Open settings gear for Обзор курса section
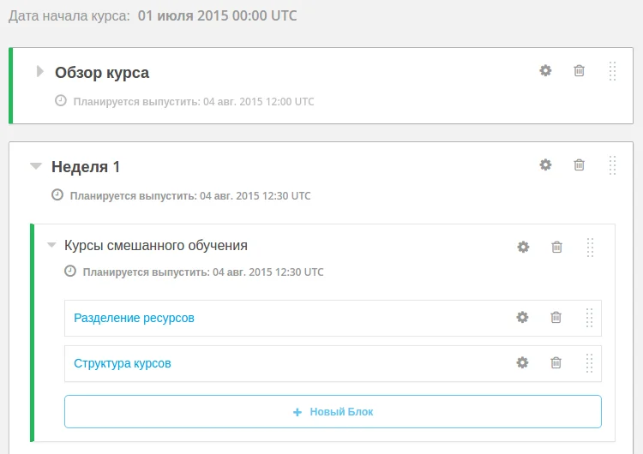643x454 pixels. pyautogui.click(x=545, y=71)
